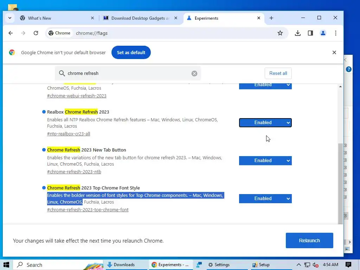The image size is (360, 270).
Task: Click 'Enables all NTP Realbox' description
Action: 133,123
